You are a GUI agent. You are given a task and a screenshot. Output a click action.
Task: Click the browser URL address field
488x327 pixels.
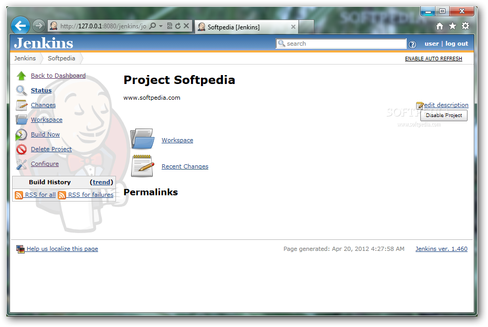coord(103,26)
